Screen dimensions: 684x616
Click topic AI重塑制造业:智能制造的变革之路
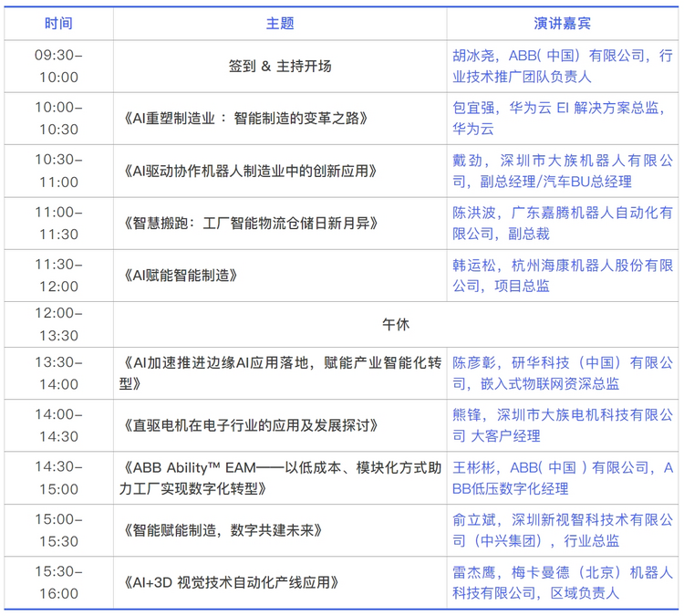point(244,119)
